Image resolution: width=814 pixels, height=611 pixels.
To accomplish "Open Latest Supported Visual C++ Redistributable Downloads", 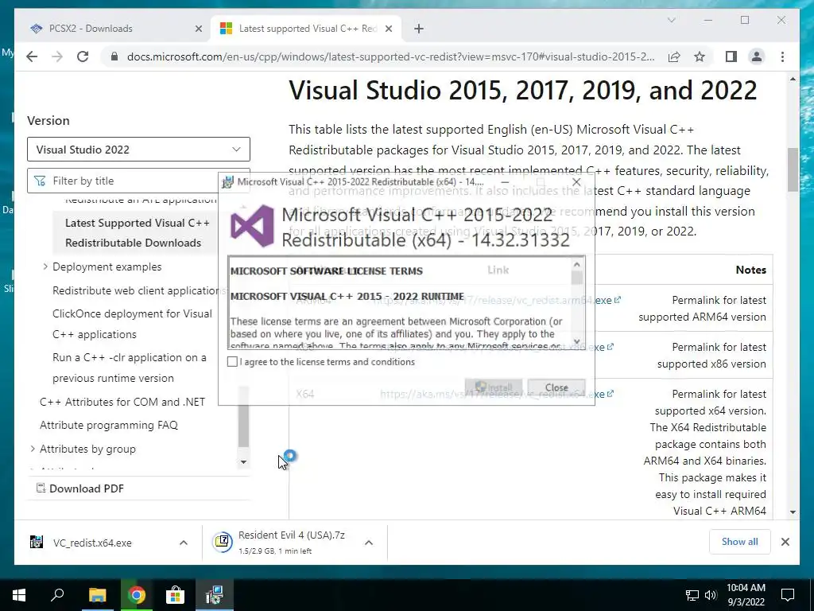I will tap(137, 233).
